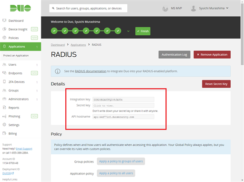The width and height of the screenshot is (244, 182).
Task: Open Dashboard via its sidebar icon
Action: point(4,20)
